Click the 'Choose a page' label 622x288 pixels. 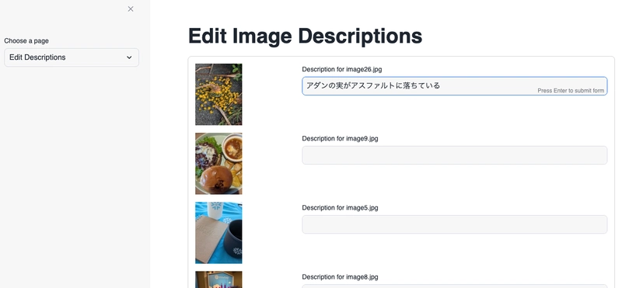point(26,41)
